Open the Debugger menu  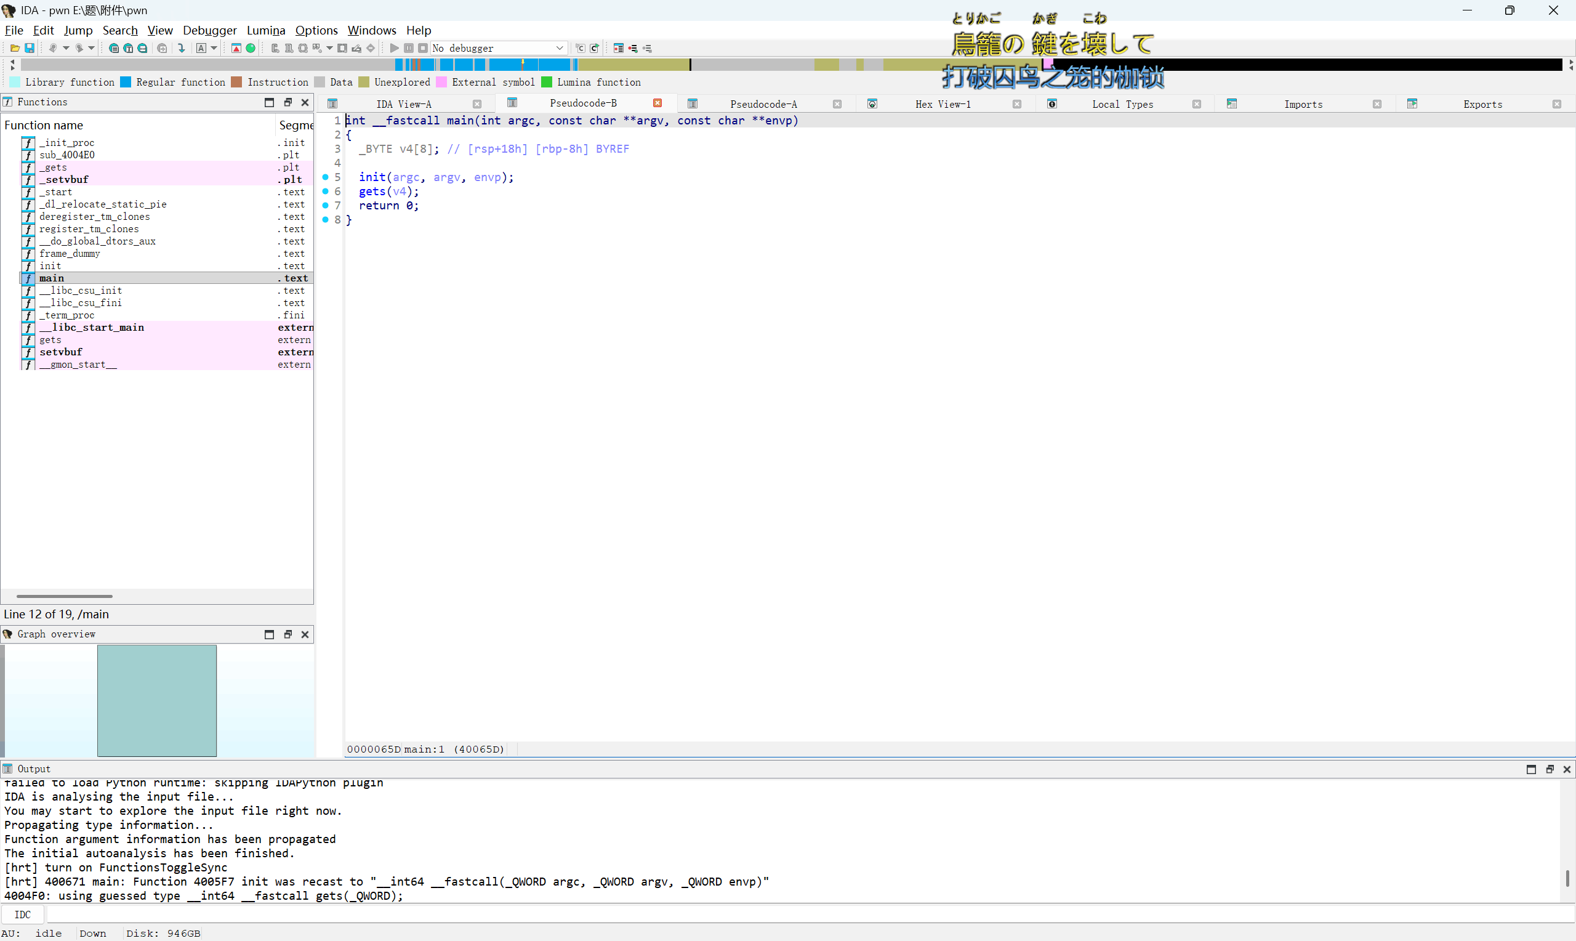209,30
